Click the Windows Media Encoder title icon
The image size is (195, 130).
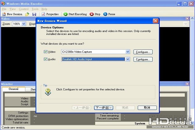(x=3, y=3)
